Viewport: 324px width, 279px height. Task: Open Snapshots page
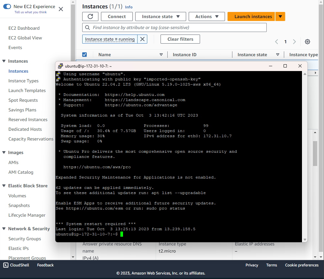pos(19,205)
